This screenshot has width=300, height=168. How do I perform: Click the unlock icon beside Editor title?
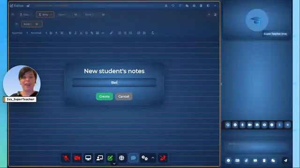(x=28, y=6)
